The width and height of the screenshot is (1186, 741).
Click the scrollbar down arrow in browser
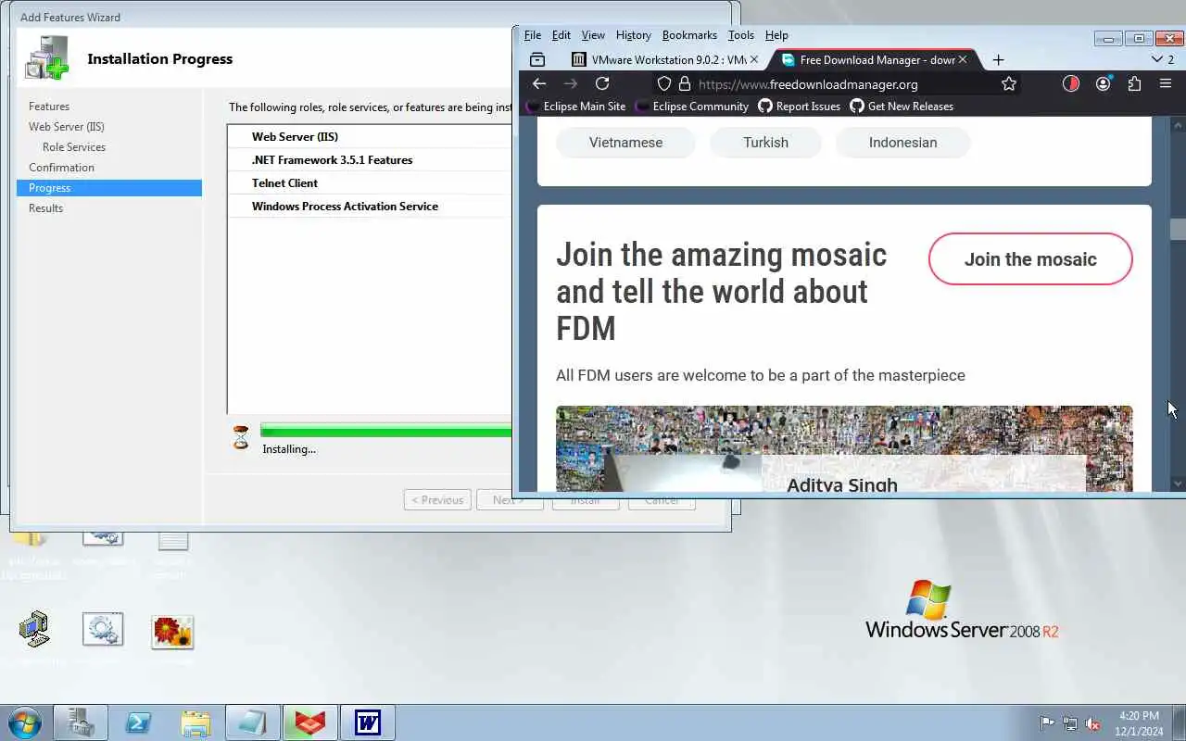[x=1178, y=484]
